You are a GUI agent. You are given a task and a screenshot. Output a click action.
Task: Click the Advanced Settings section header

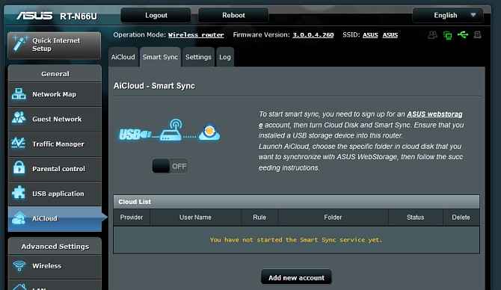(55, 246)
